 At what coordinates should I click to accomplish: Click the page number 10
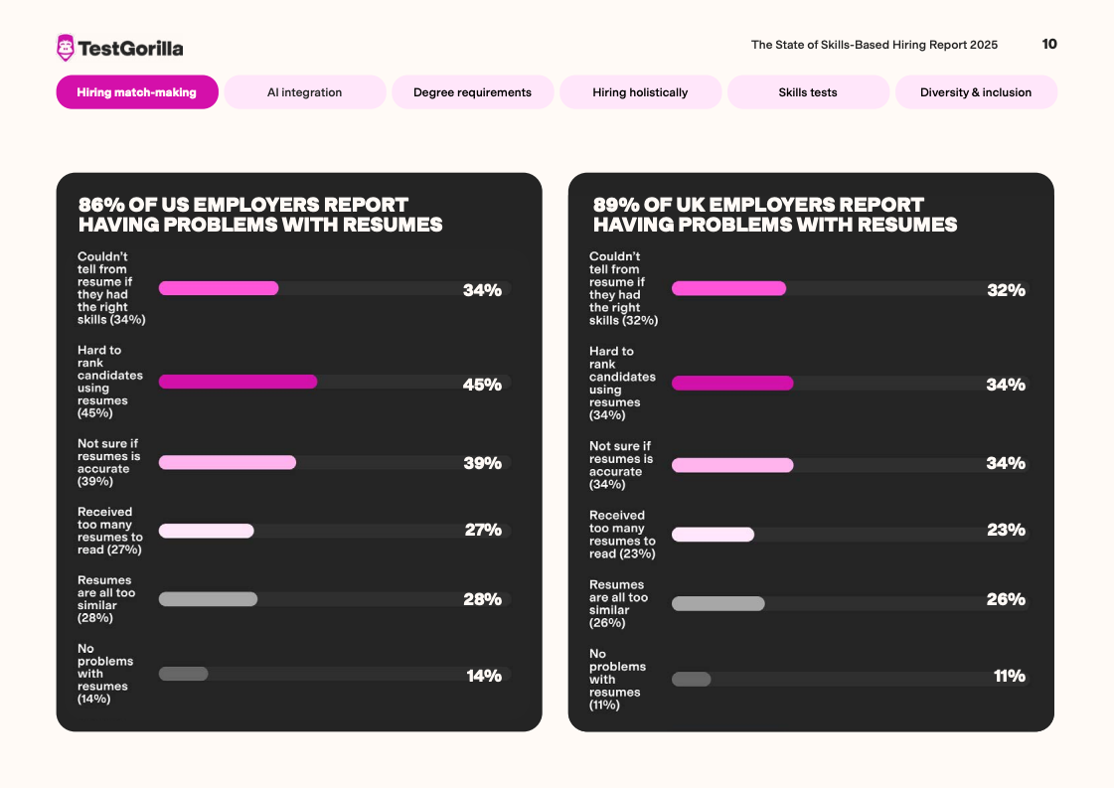(1049, 44)
